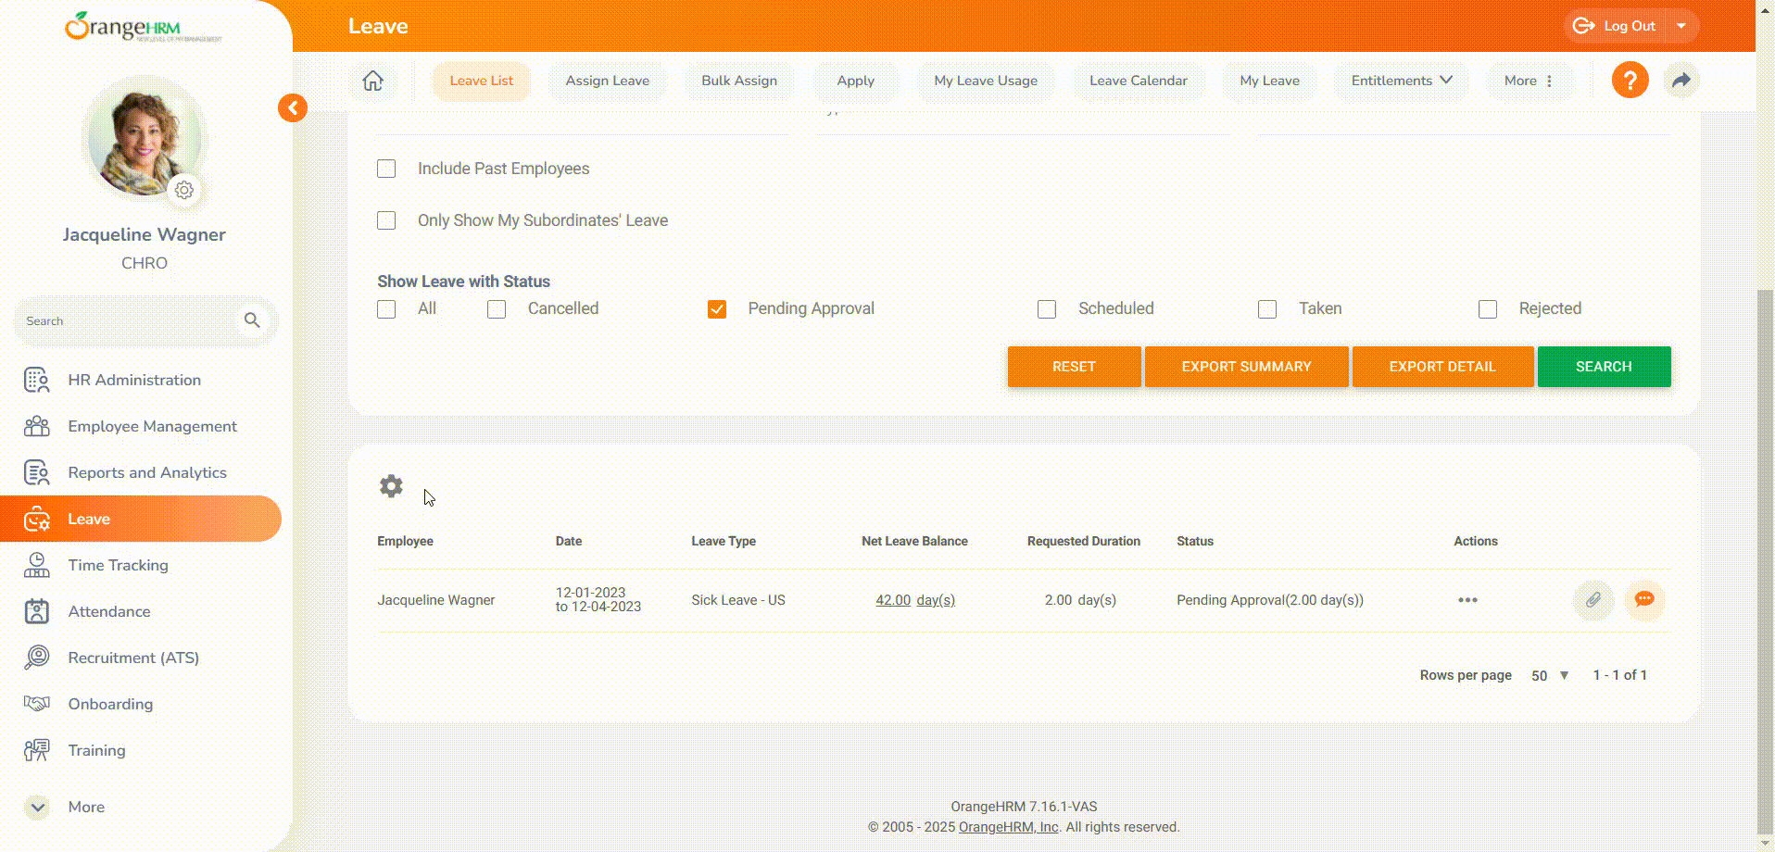Screen dimensions: 1775x852
Task: Open the profile picture settings gear
Action: click(184, 190)
